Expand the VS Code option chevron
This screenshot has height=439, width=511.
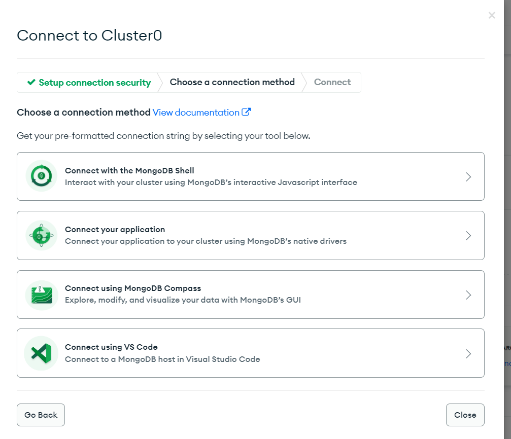click(x=468, y=354)
